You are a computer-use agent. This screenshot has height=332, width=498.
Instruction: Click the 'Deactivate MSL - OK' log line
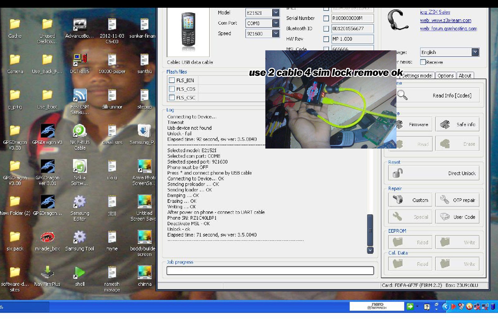[189, 223]
